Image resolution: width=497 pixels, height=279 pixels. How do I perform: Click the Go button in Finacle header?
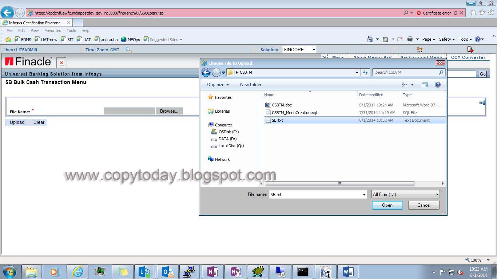tap(482, 74)
